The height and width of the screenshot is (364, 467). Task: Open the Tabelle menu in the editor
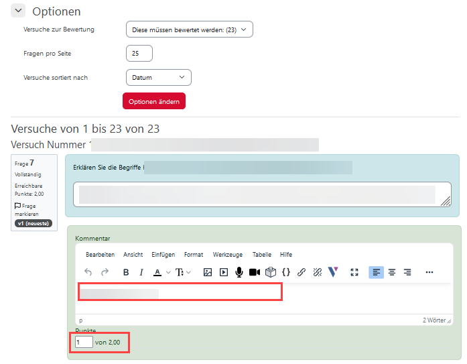coord(261,255)
